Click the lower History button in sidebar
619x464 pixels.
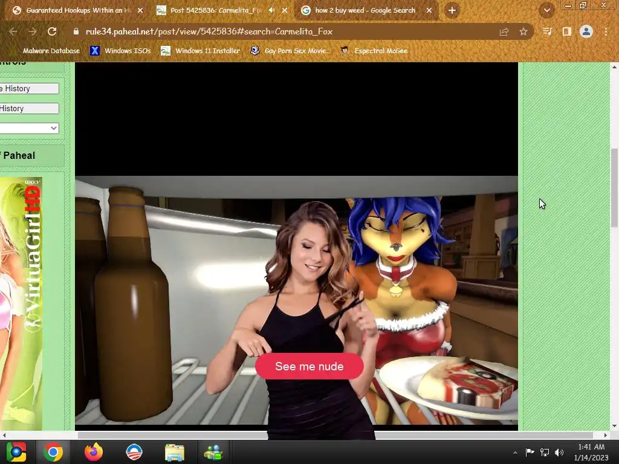coord(29,108)
